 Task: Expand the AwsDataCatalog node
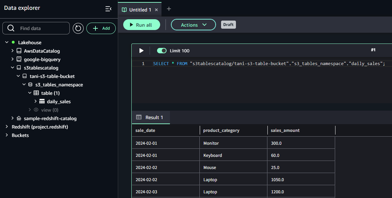coord(13,51)
